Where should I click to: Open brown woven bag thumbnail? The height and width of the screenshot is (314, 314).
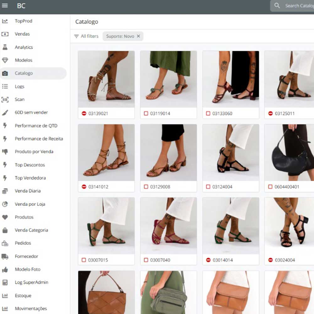click(106, 292)
